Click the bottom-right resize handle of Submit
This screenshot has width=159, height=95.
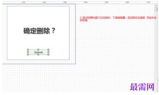(48, 55)
